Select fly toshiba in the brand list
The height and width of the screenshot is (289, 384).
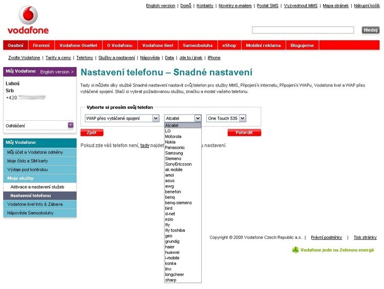[x=183, y=230]
